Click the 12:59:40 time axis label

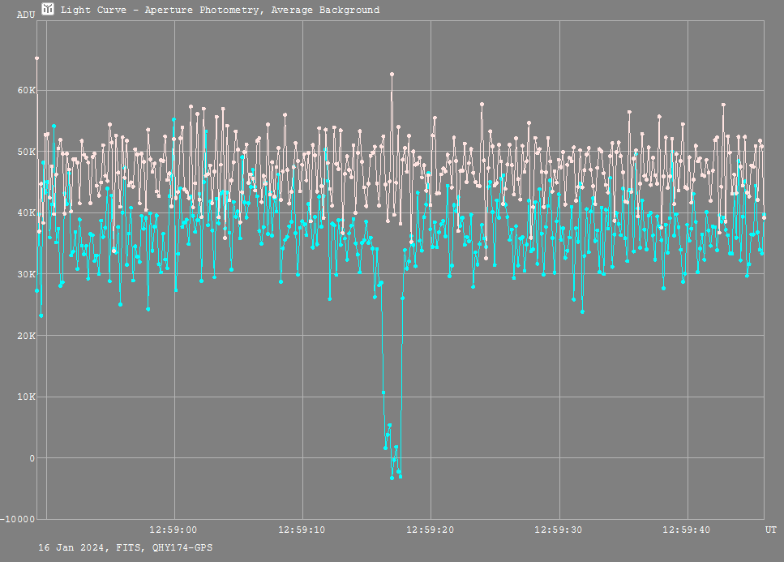[686, 530]
